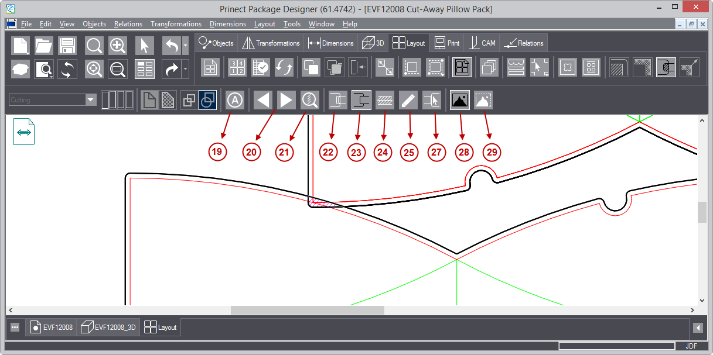The width and height of the screenshot is (713, 355).
Task: Click the save floppy disk icon
Action: point(67,46)
